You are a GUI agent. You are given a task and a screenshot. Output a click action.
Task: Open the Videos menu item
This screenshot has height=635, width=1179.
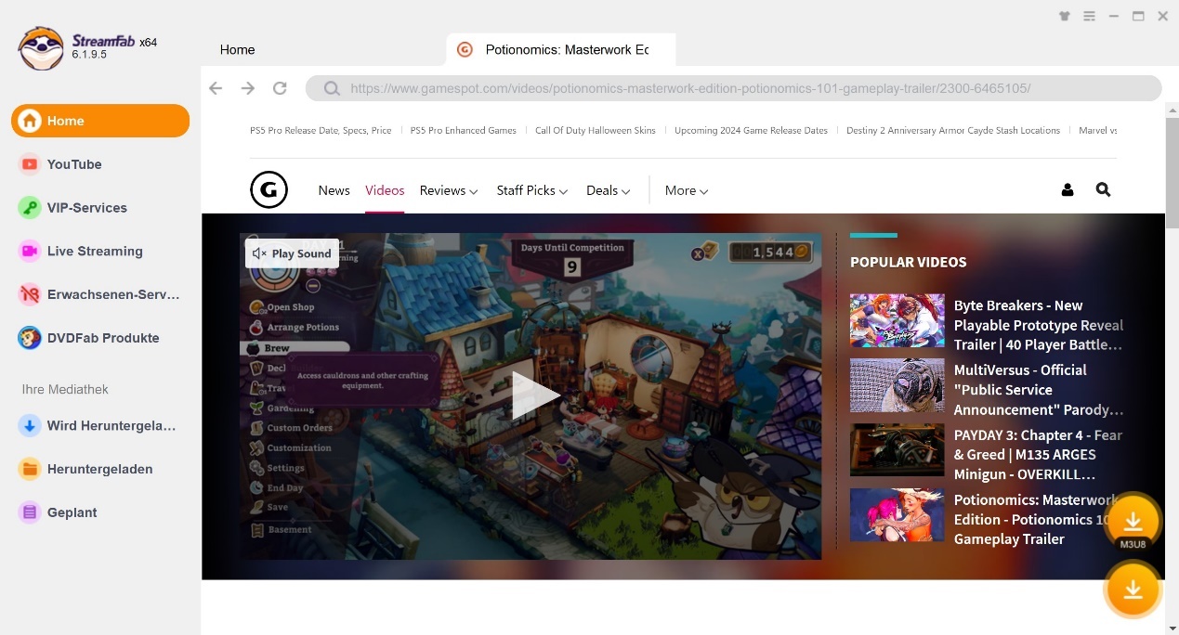click(385, 190)
